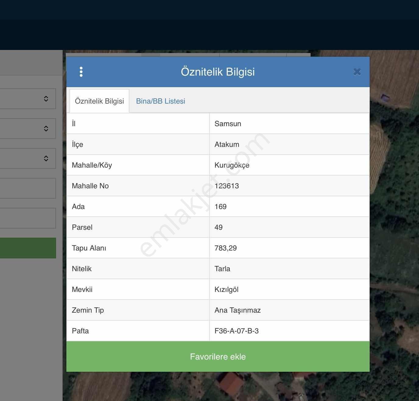The height and width of the screenshot is (401, 419).
Task: Focus the lower empty input field in sidebar
Action: tap(28, 218)
